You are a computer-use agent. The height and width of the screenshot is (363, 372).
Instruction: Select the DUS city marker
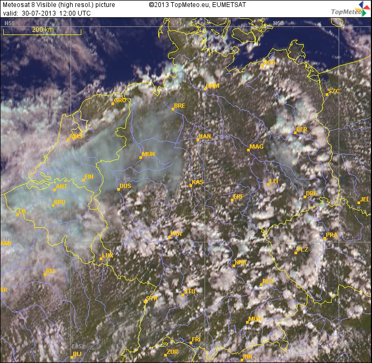tap(118, 189)
